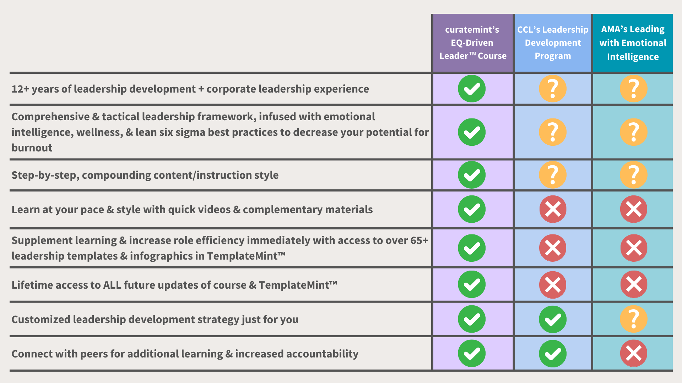Click curatemint green check for lifetime access row

coord(472,284)
